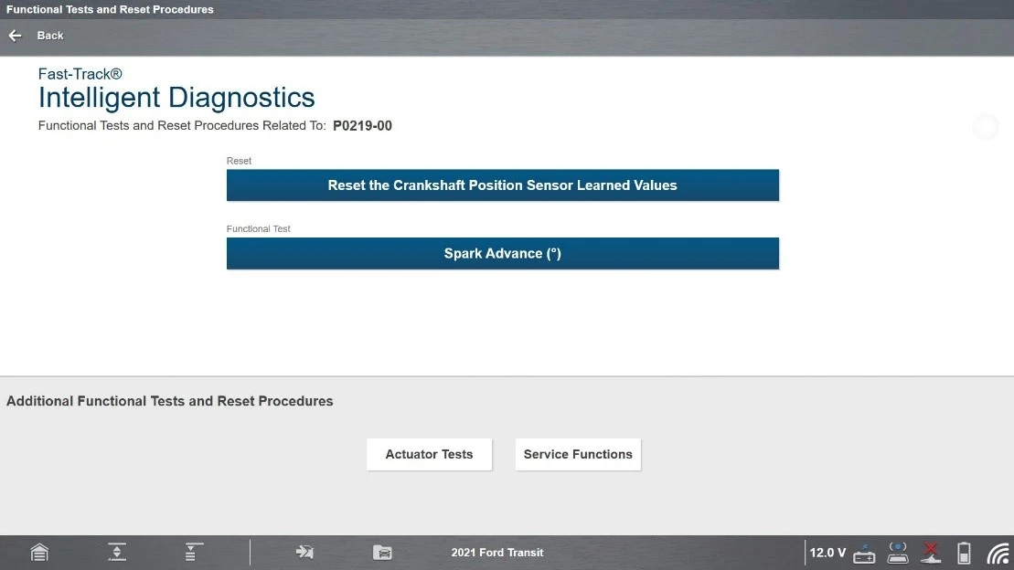Check the tool battery level icon
The image size is (1014, 570).
coord(964,553)
